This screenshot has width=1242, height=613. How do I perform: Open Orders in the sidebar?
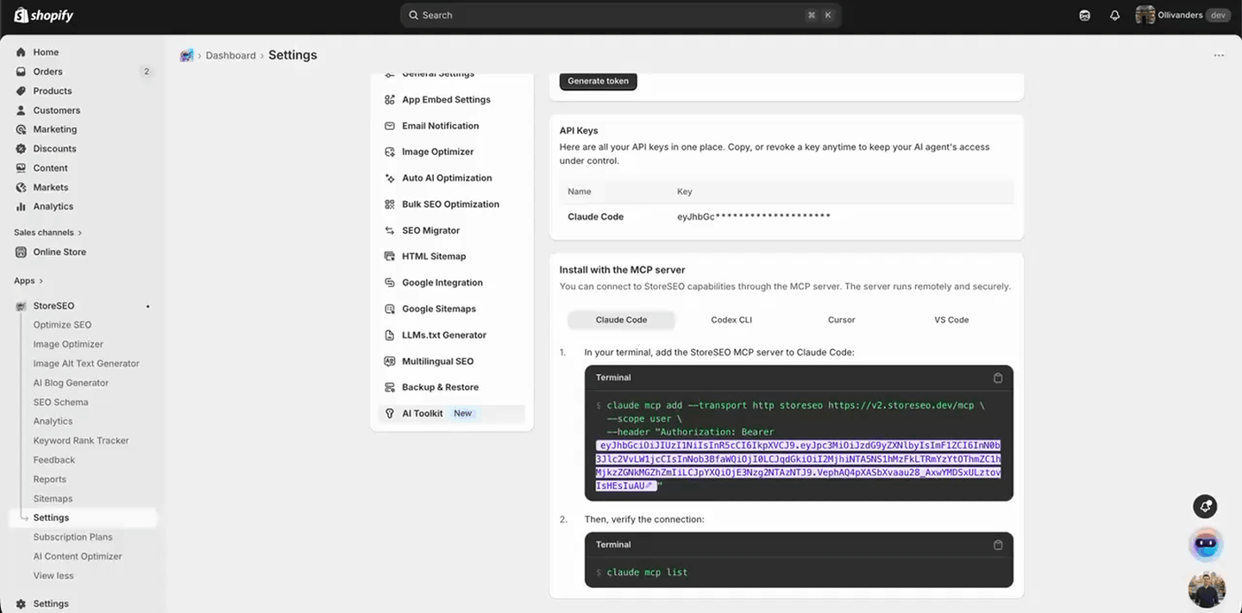47,72
